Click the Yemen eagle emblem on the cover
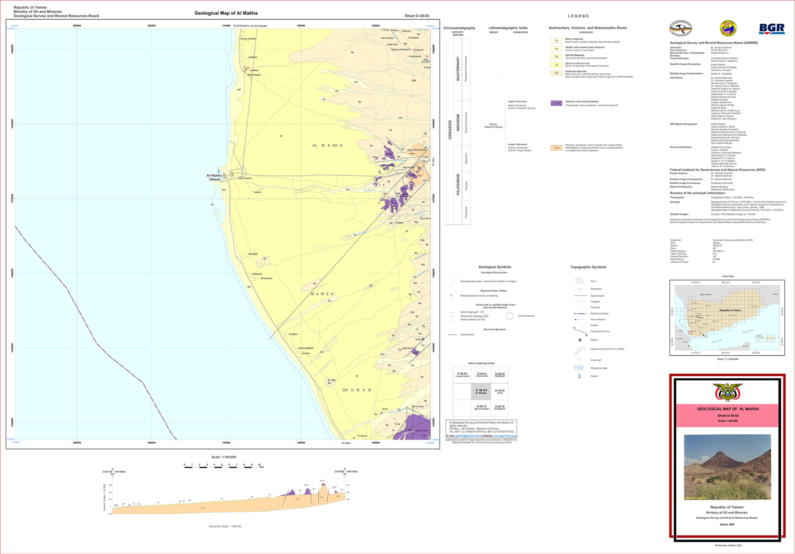795x554 pixels. (728, 392)
